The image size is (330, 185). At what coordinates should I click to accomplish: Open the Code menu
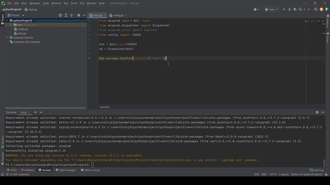click(45, 4)
